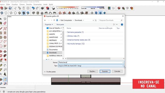
Task: Click the Exportar button
Action: tap(105, 71)
